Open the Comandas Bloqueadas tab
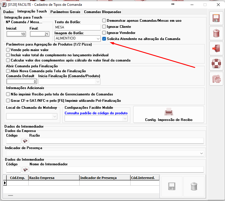This screenshot has height=201, width=225. tap(103, 12)
